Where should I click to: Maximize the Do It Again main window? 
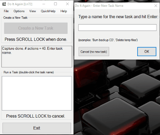55,4
